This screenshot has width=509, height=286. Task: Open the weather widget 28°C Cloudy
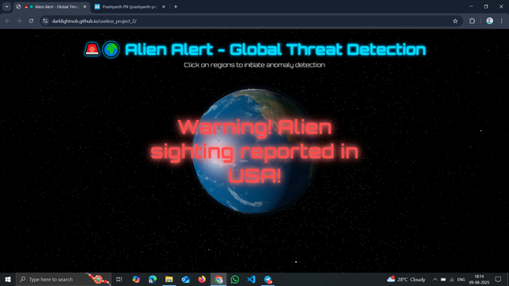[x=406, y=279]
